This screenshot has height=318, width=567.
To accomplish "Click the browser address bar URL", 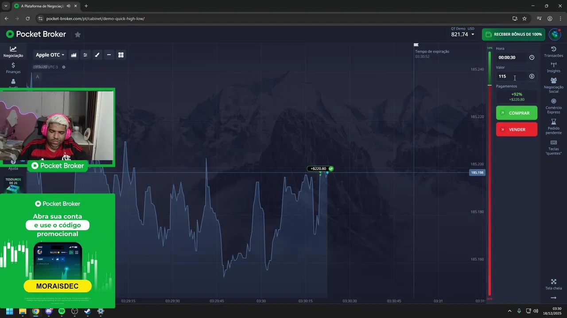I will [95, 19].
